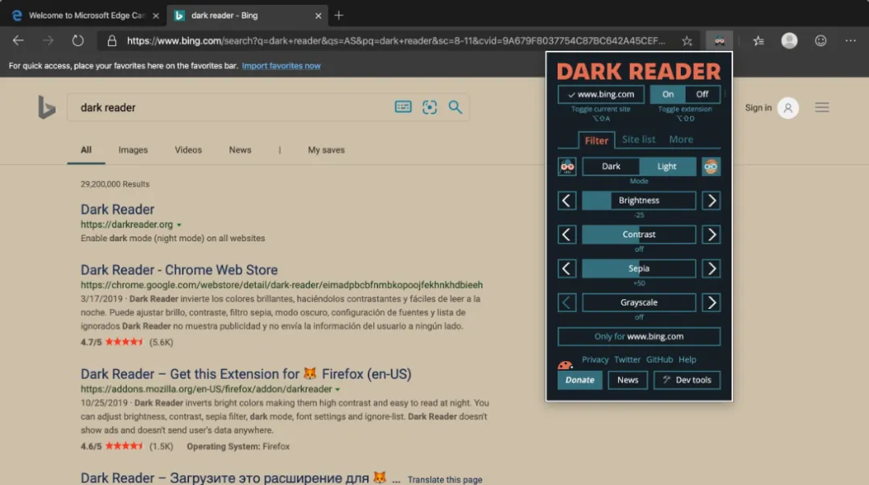This screenshot has width=869, height=485.
Task: Bookmark page with star icon
Action: 686,40
